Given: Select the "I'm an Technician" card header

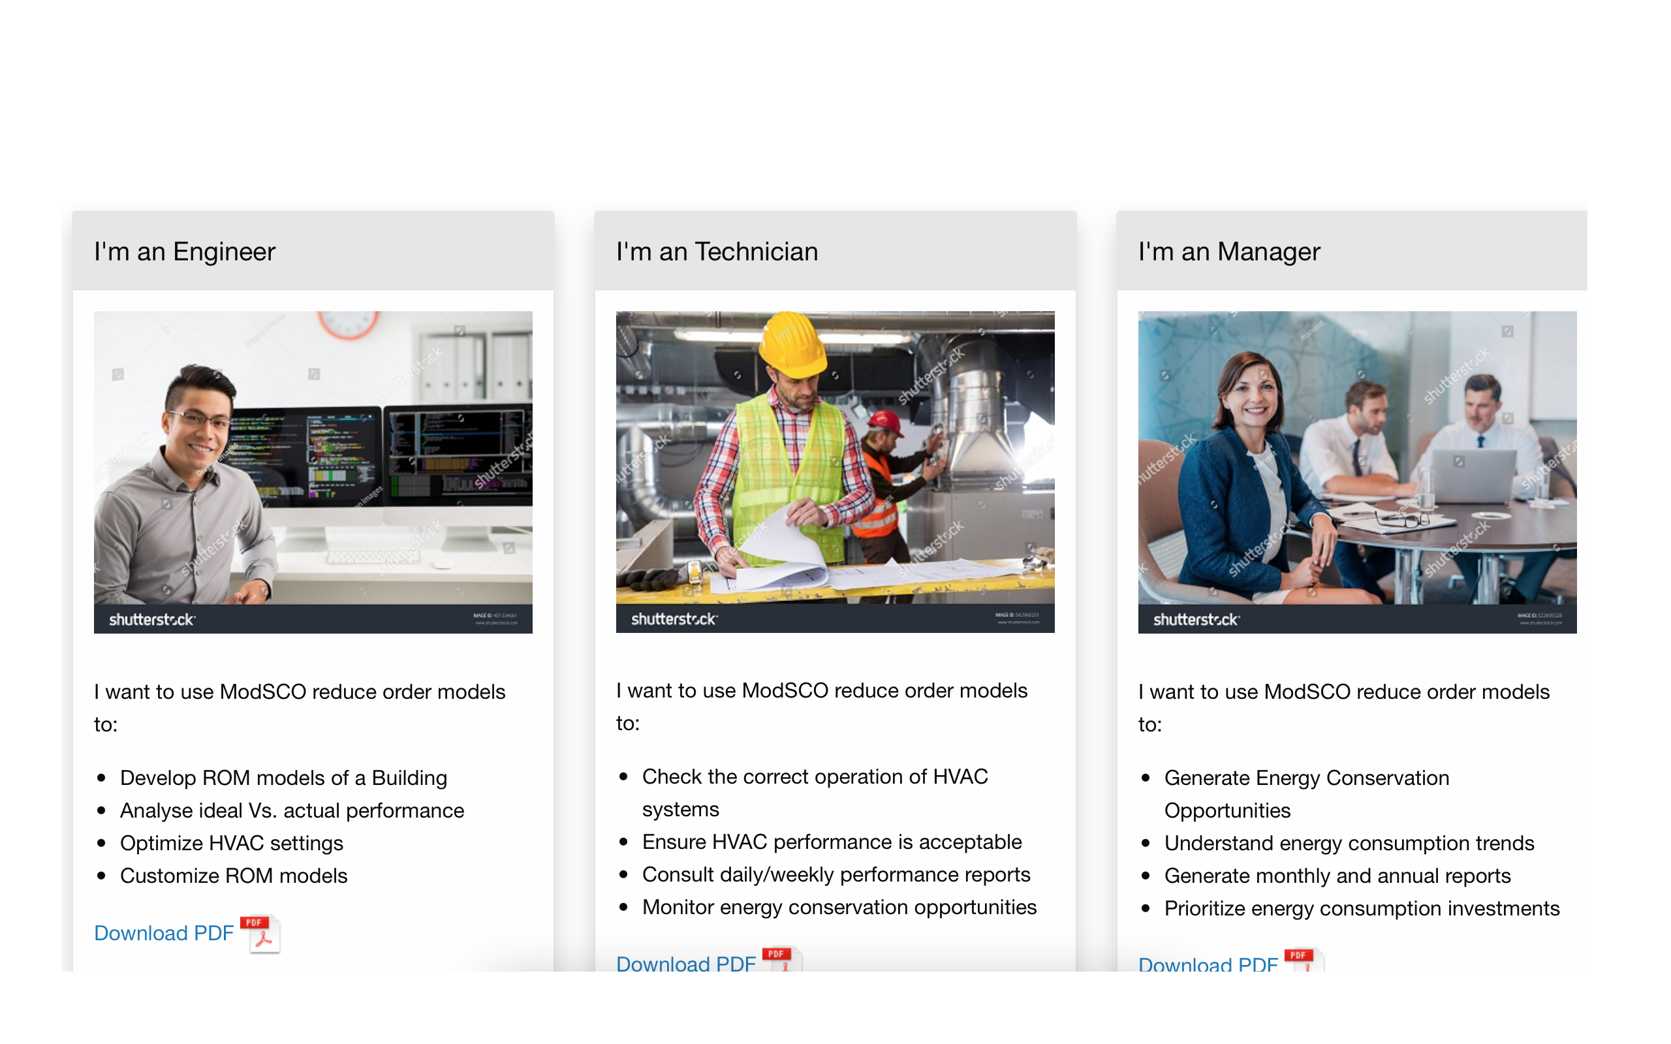Looking at the screenshot, I should pos(717,251).
